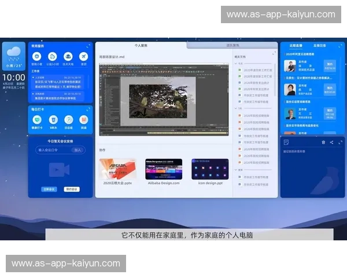Click presenter photo under 云原生 livestream
347x278 pixels.
point(290,90)
